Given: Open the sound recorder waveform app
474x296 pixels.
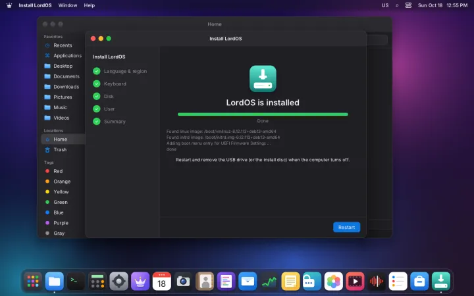Looking at the screenshot, I should 377,282.
